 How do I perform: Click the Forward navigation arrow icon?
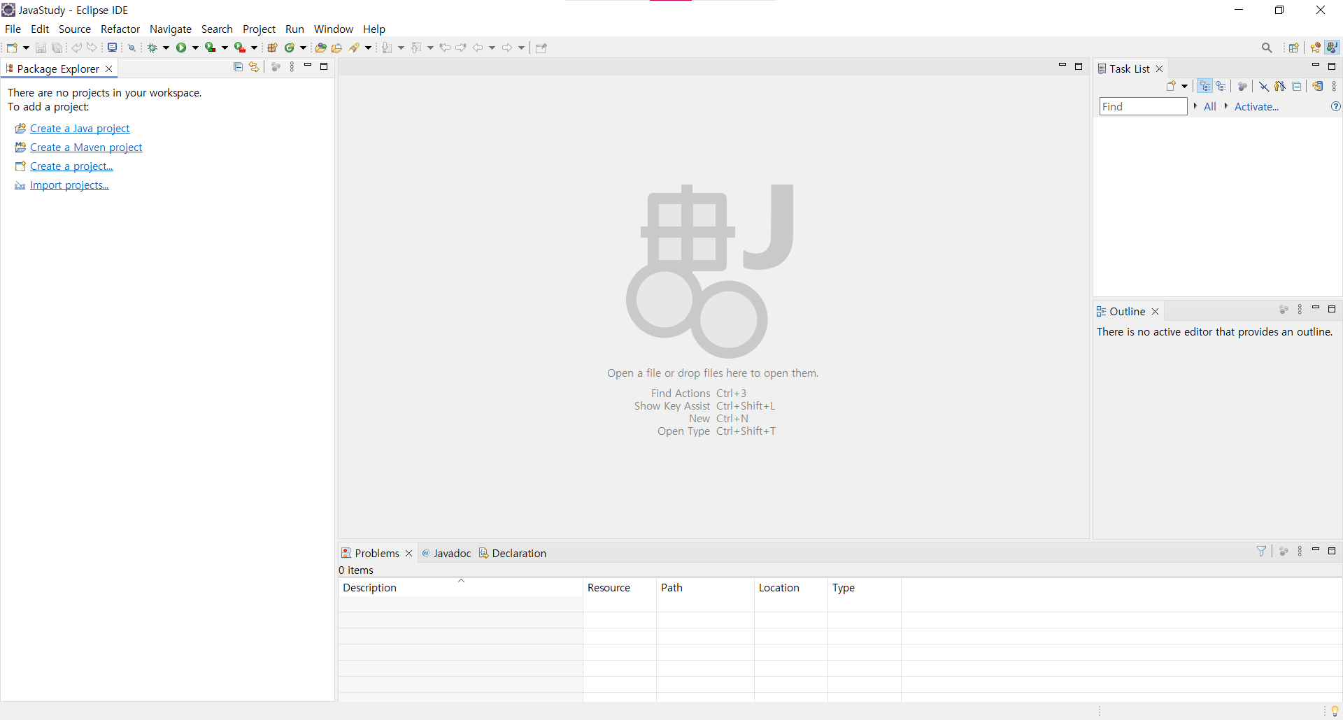tap(507, 48)
